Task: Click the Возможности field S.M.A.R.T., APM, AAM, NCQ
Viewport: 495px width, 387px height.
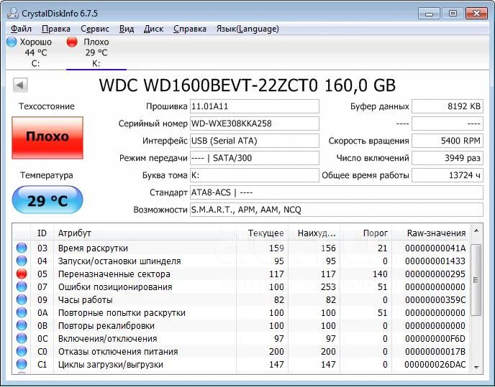Action: [x=337, y=210]
